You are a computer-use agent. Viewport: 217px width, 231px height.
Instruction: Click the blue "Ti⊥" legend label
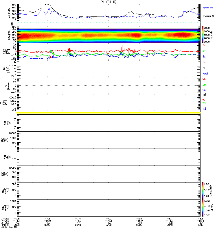coord(204,109)
